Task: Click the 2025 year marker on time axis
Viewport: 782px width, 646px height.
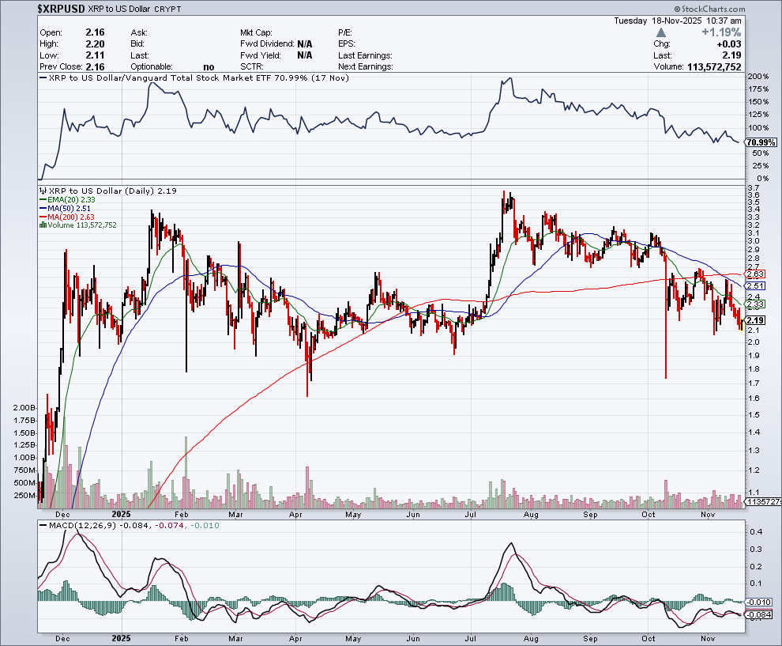Action: [x=121, y=637]
